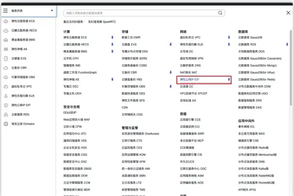
Task: Click the AS auto scaling sidebar icon
Action: coord(6,49)
